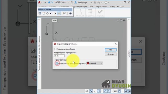Open the AutoCAD application menu logo
Viewport: 168px width, 94px height.
39,2
